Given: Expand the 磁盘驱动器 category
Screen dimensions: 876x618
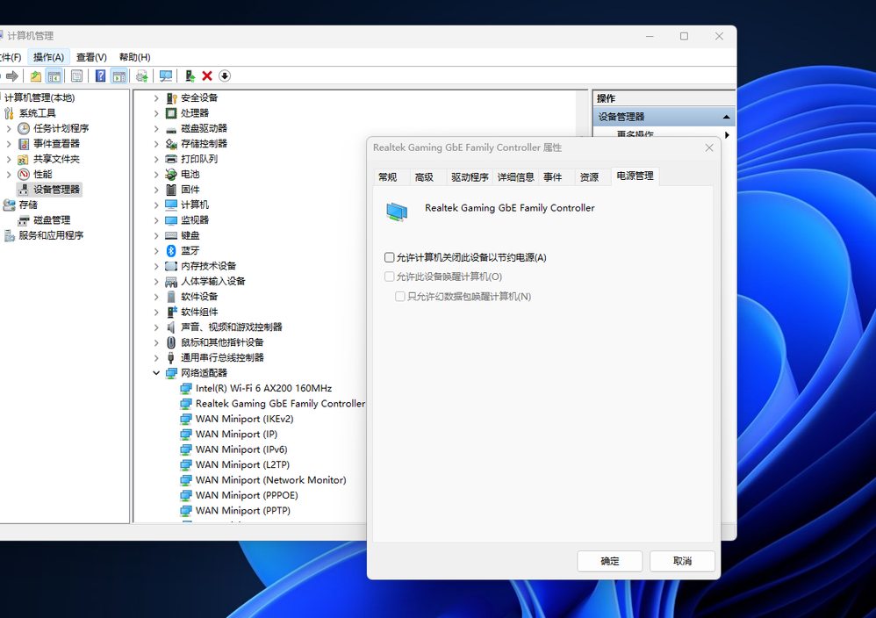Looking at the screenshot, I should (156, 128).
